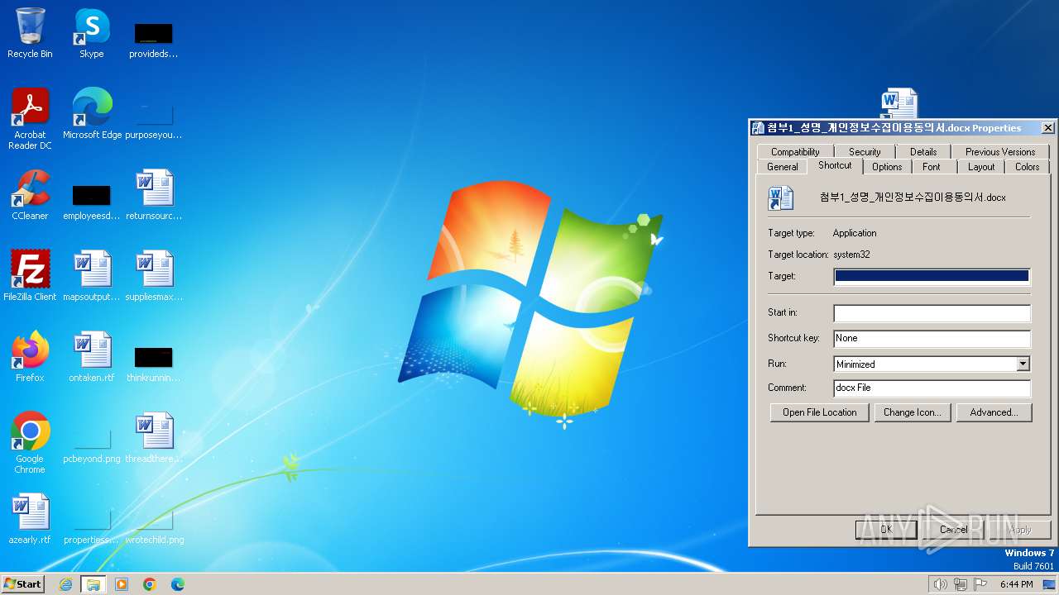Open the CCleaner desktop shortcut
The image size is (1059, 595).
pyautogui.click(x=30, y=195)
